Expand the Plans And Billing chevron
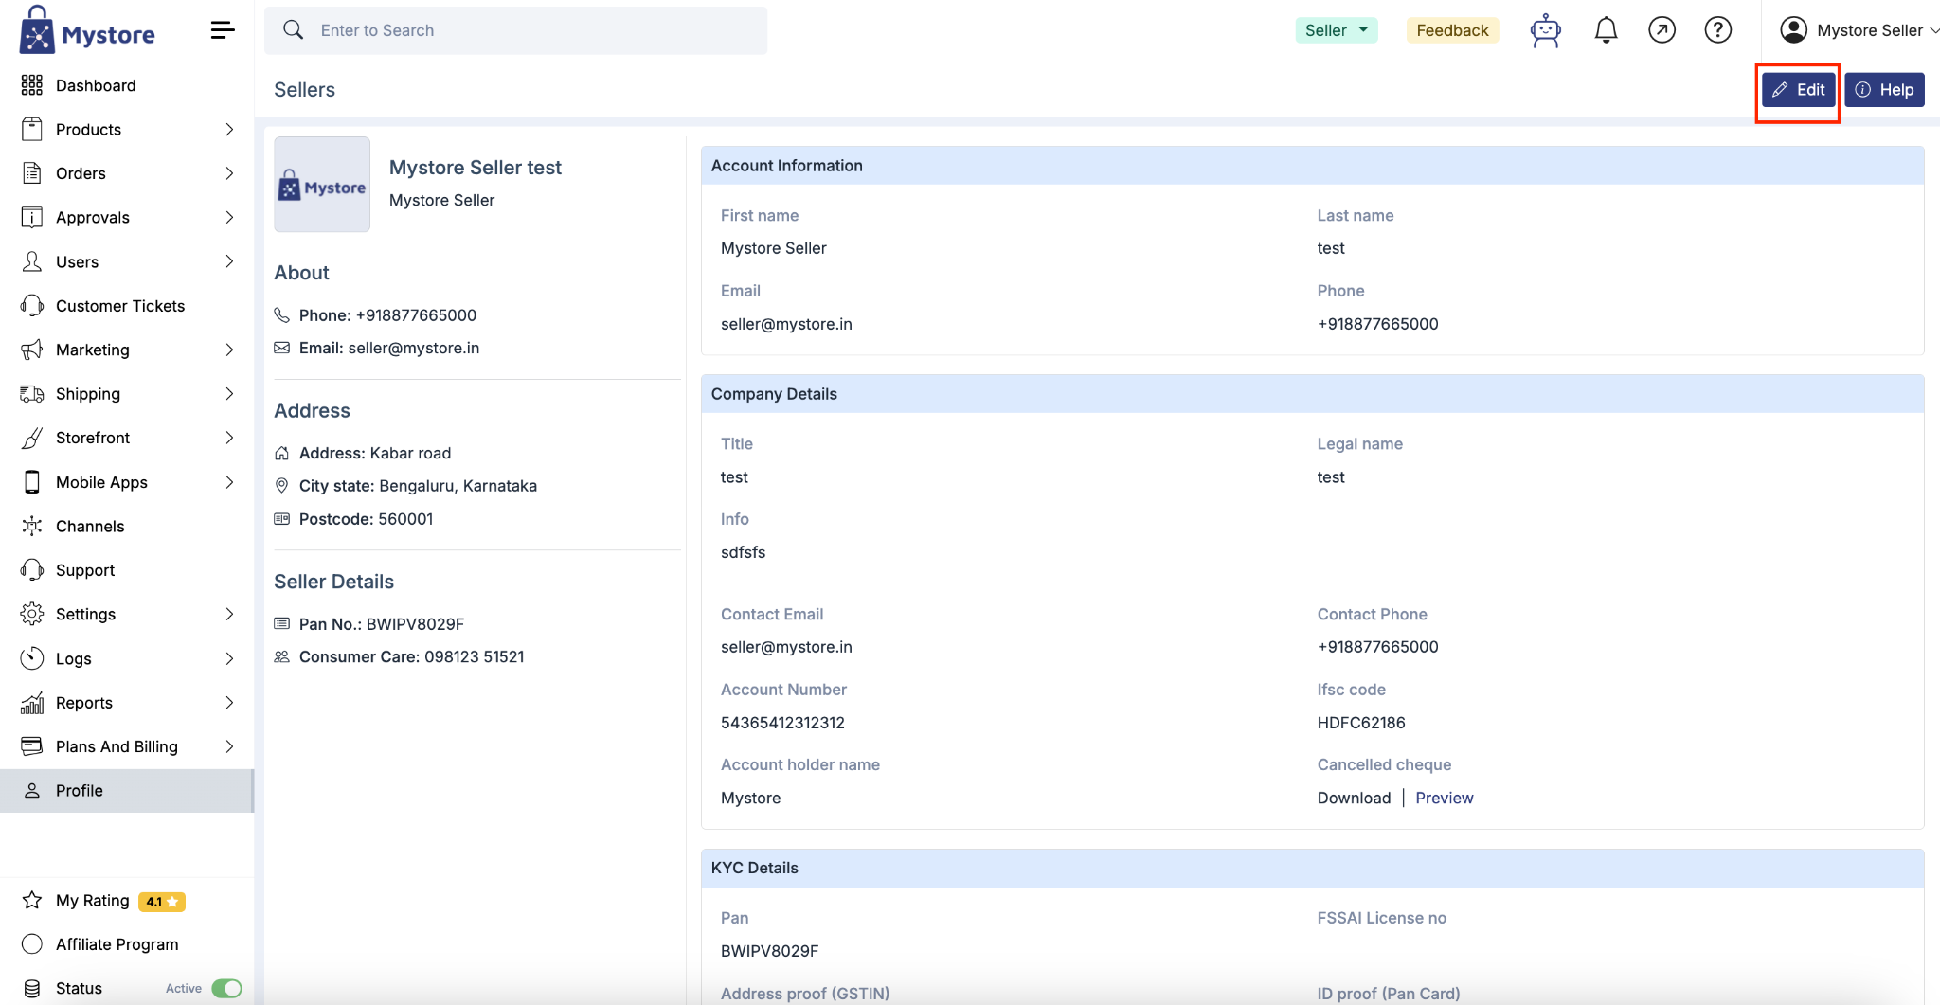Viewport: 1940px width, 1005px height. [229, 746]
